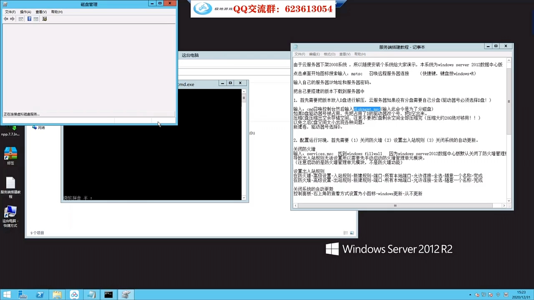Viewport: 534px width, 300px height.
Task: Open the 好压 desktop shortcut
Action: [x=10, y=156]
